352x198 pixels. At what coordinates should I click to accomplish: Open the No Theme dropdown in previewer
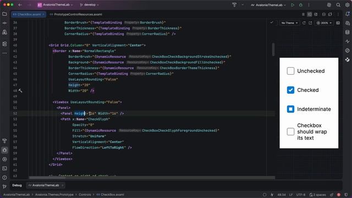click(x=289, y=23)
